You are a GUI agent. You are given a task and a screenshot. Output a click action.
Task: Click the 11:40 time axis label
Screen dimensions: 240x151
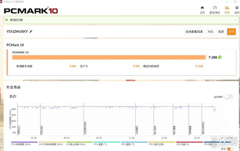(x=132, y=138)
